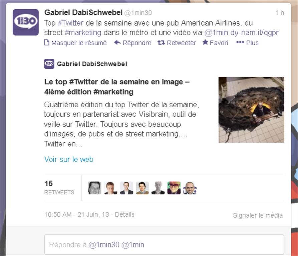Open second retweeter avatar, red-haired man
Screen dimensions: 298x256
110,188
